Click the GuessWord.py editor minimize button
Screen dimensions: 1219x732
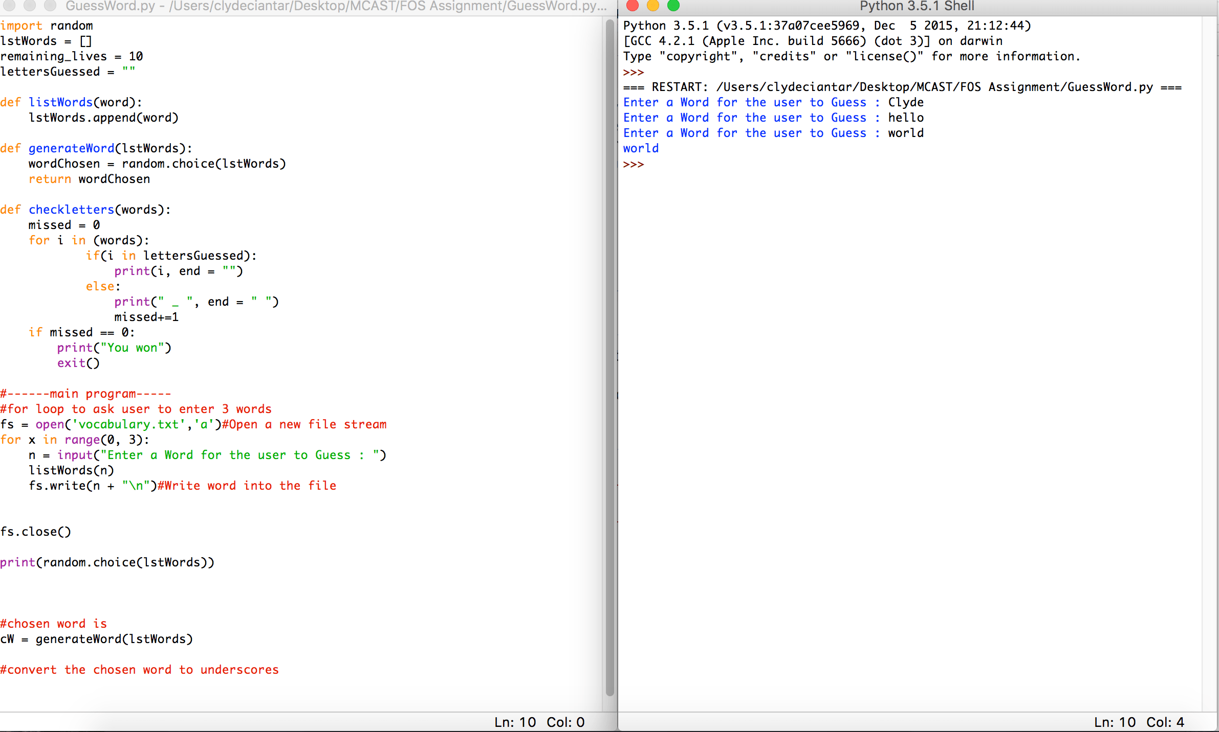30,6
